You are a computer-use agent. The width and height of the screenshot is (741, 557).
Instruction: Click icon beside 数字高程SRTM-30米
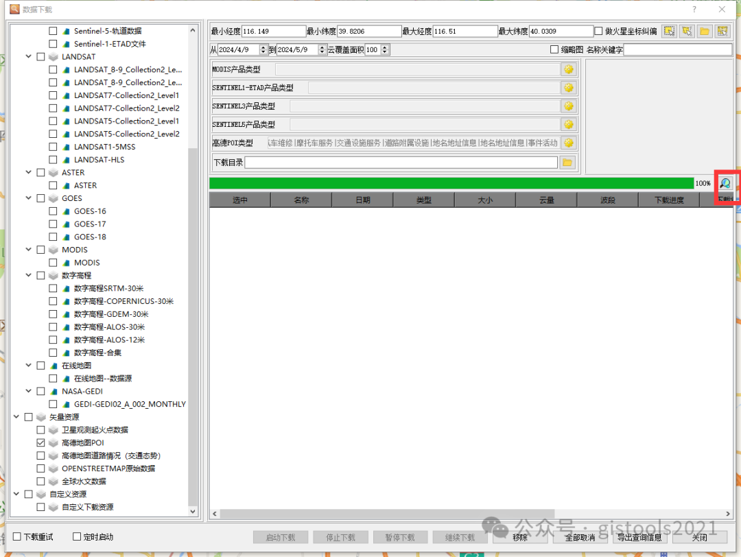coord(66,289)
